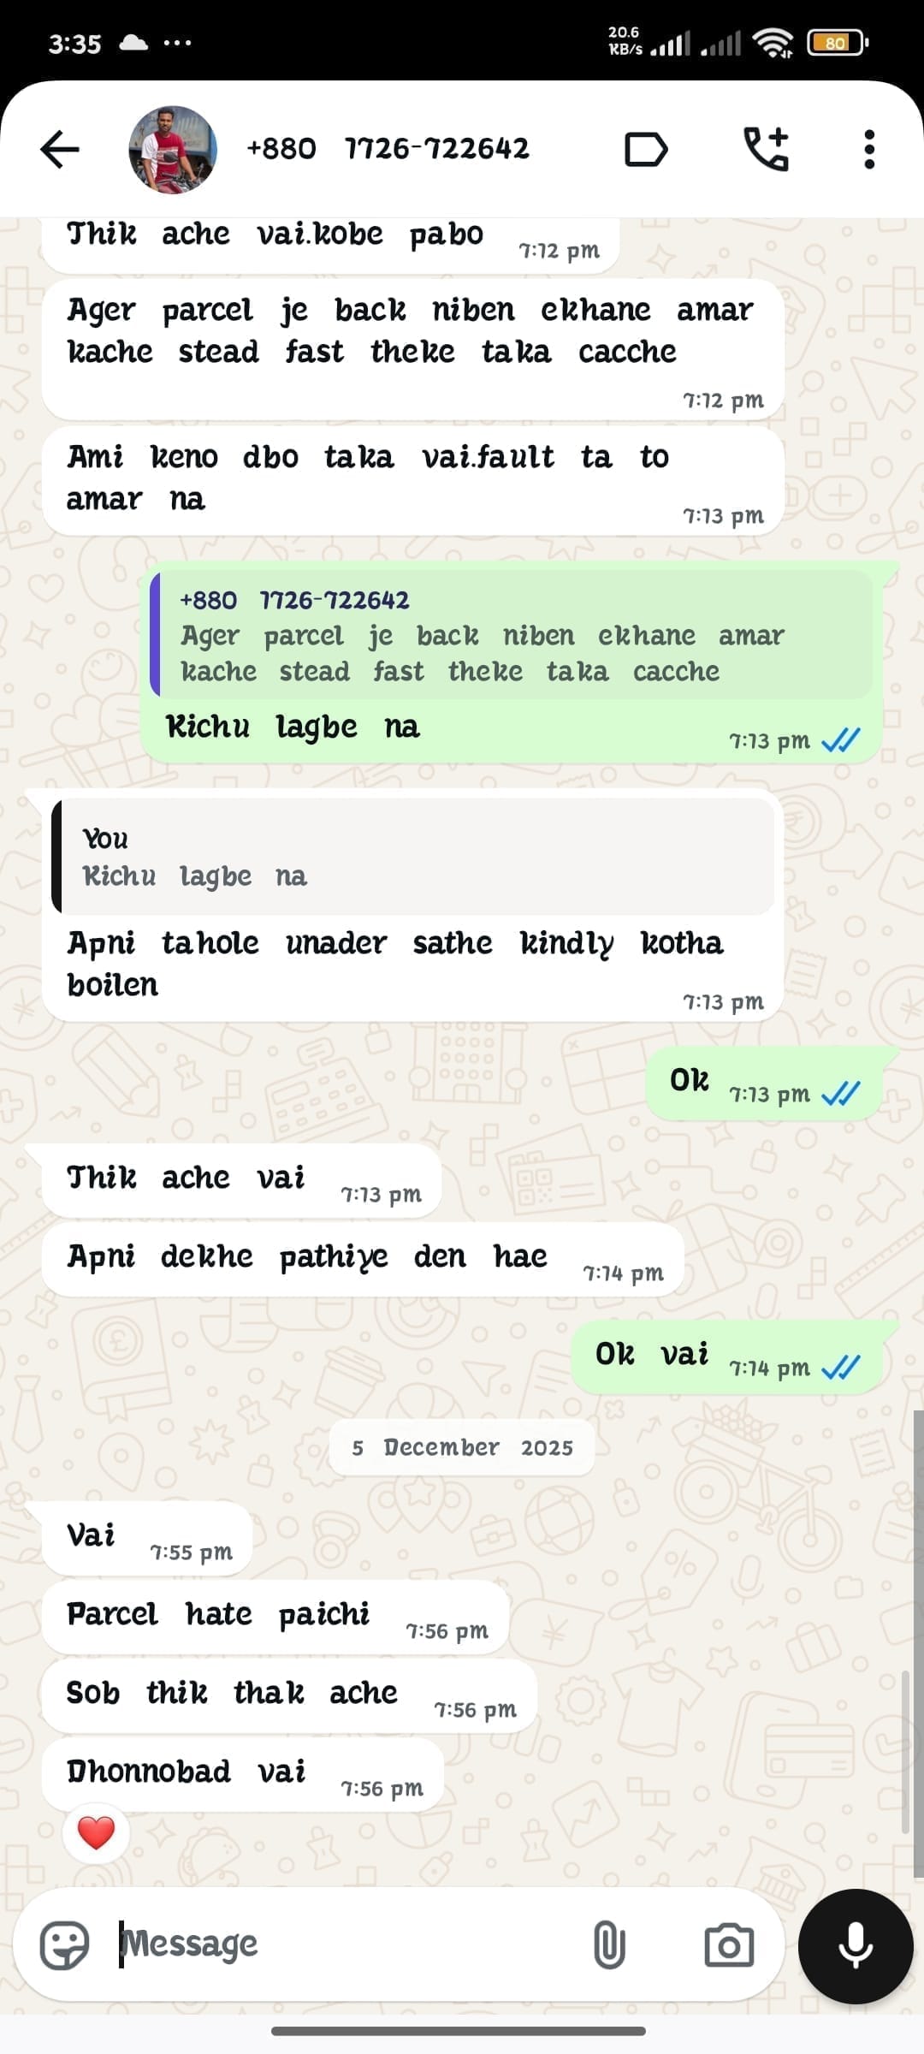Tap the Wi-Fi status bar icon
This screenshot has width=924, height=2054.
click(x=773, y=42)
